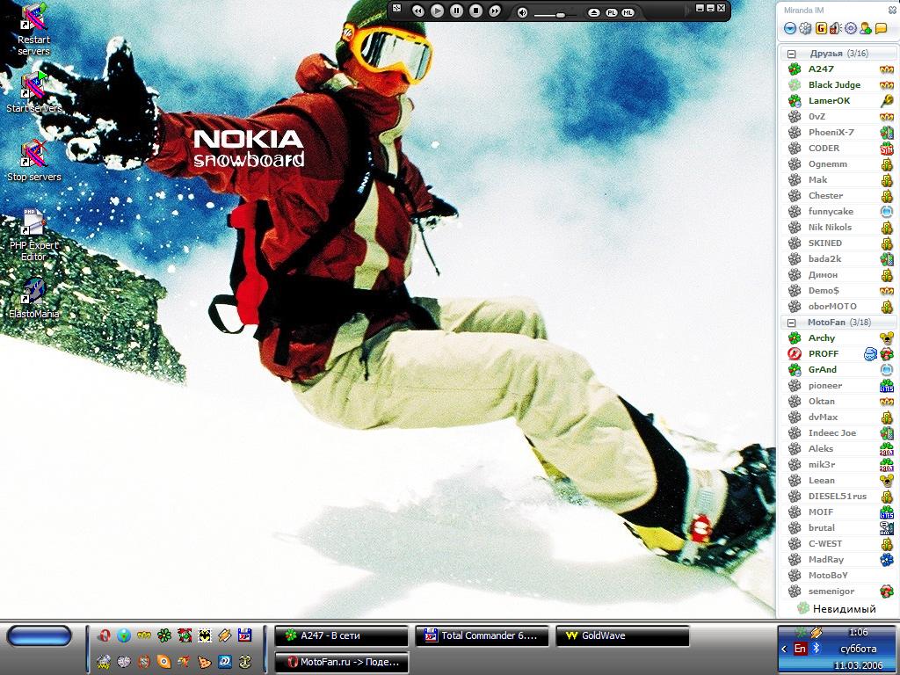Select contact semenigor

(x=838, y=592)
